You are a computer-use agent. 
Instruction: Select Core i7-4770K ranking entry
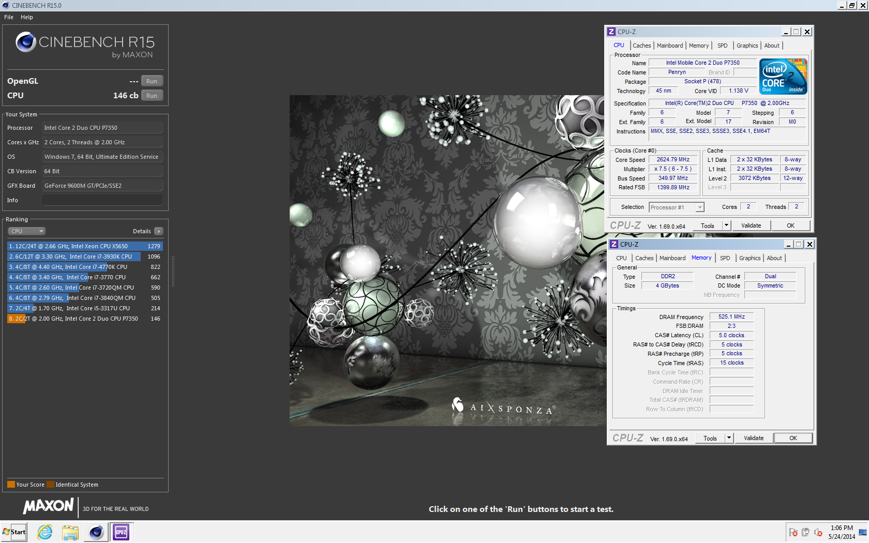(x=85, y=267)
